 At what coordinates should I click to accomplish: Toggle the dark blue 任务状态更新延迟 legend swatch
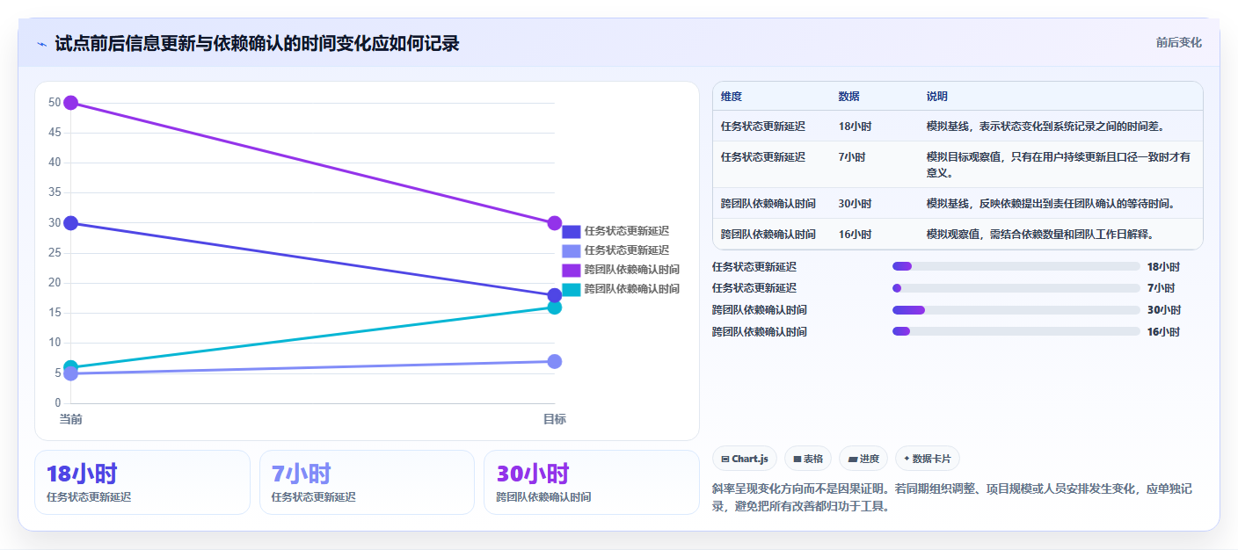pyautogui.click(x=572, y=232)
